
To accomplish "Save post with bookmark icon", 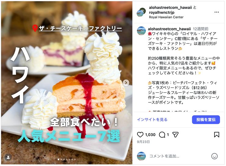I will [x=217, y=135].
